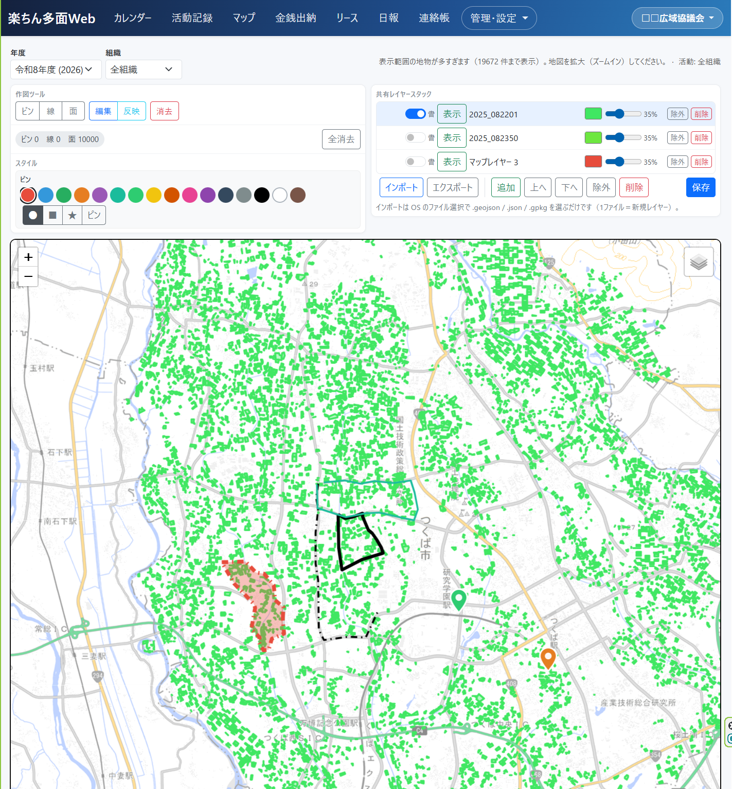Open red color swatch of マップレイヤー 3
The width and height of the screenshot is (732, 789).
[x=593, y=162]
